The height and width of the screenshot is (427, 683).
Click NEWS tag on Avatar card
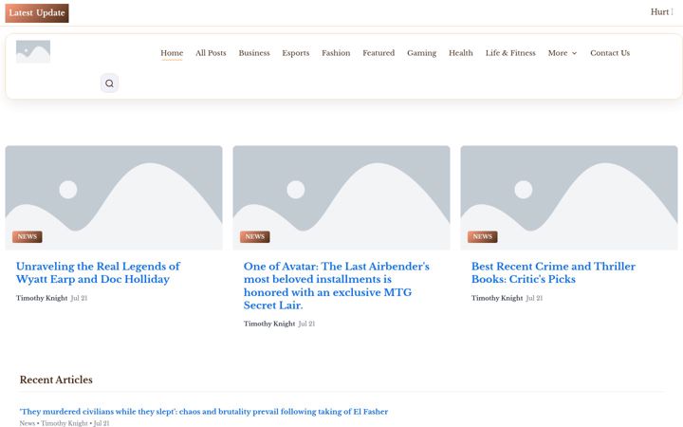[x=255, y=236]
